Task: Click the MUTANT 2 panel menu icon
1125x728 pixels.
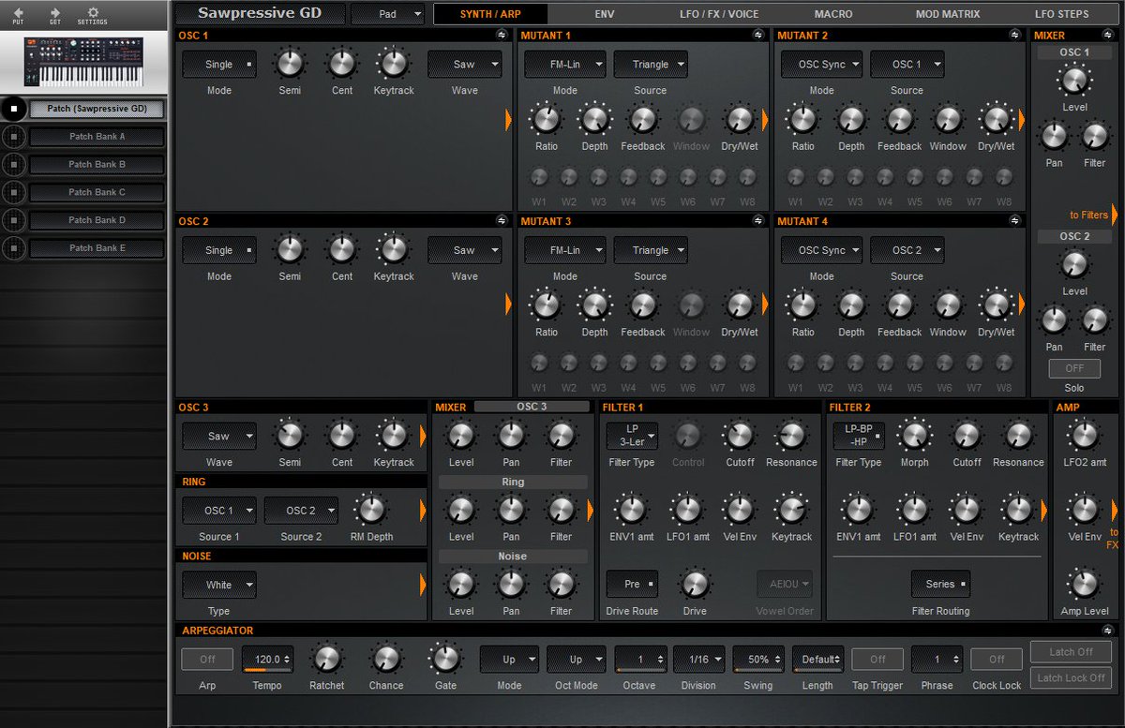Action: click(x=1015, y=35)
